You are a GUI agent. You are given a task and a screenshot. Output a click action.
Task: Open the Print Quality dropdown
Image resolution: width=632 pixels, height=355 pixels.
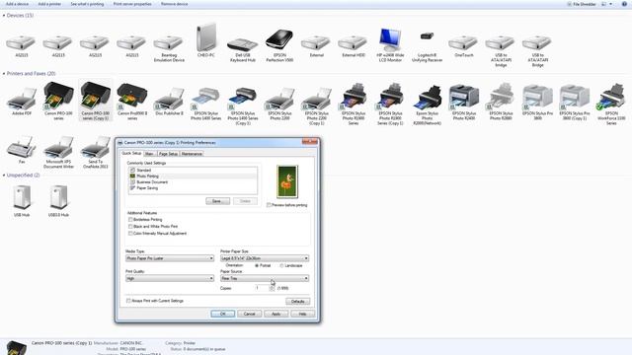click(170, 278)
